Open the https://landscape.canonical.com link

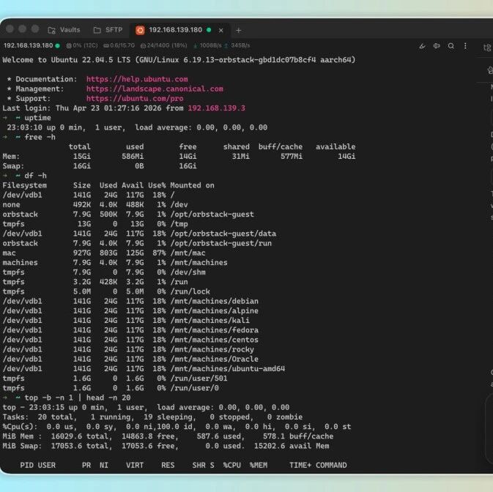coord(155,89)
